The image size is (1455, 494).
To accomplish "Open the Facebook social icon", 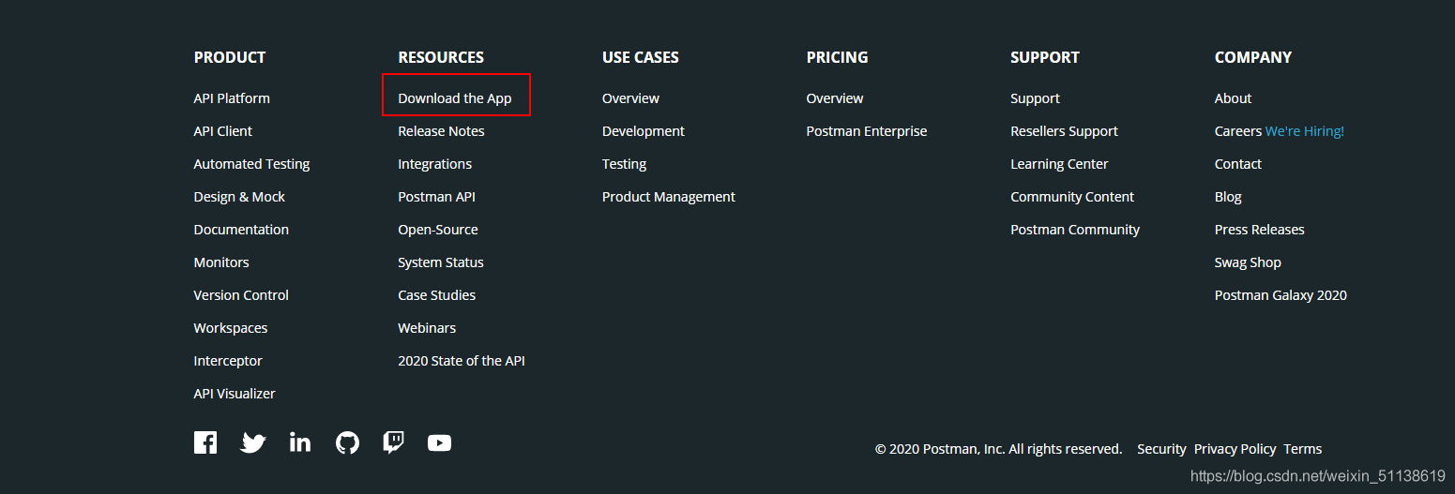I will 205,442.
